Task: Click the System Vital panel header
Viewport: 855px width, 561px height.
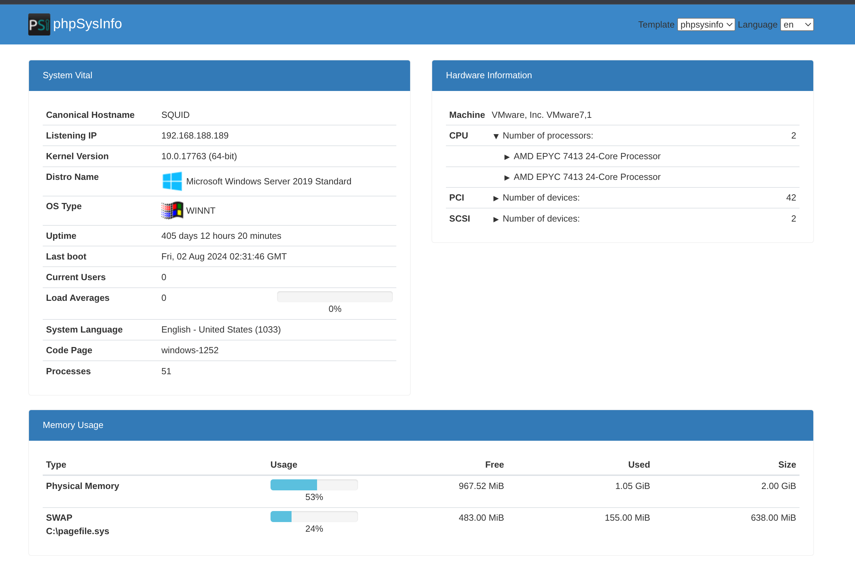Action: point(219,75)
